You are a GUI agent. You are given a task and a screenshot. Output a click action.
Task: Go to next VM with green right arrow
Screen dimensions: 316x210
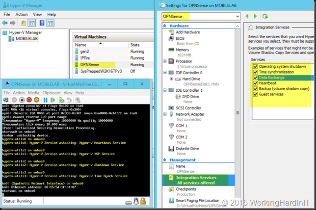[255, 16]
